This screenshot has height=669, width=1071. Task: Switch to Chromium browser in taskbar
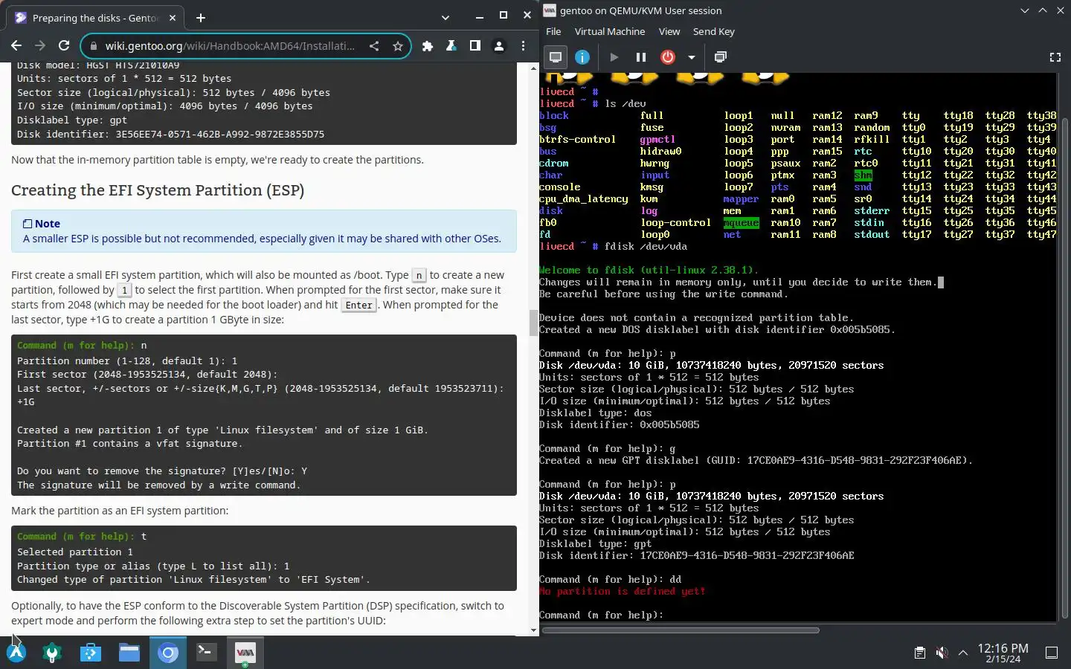coord(168,653)
